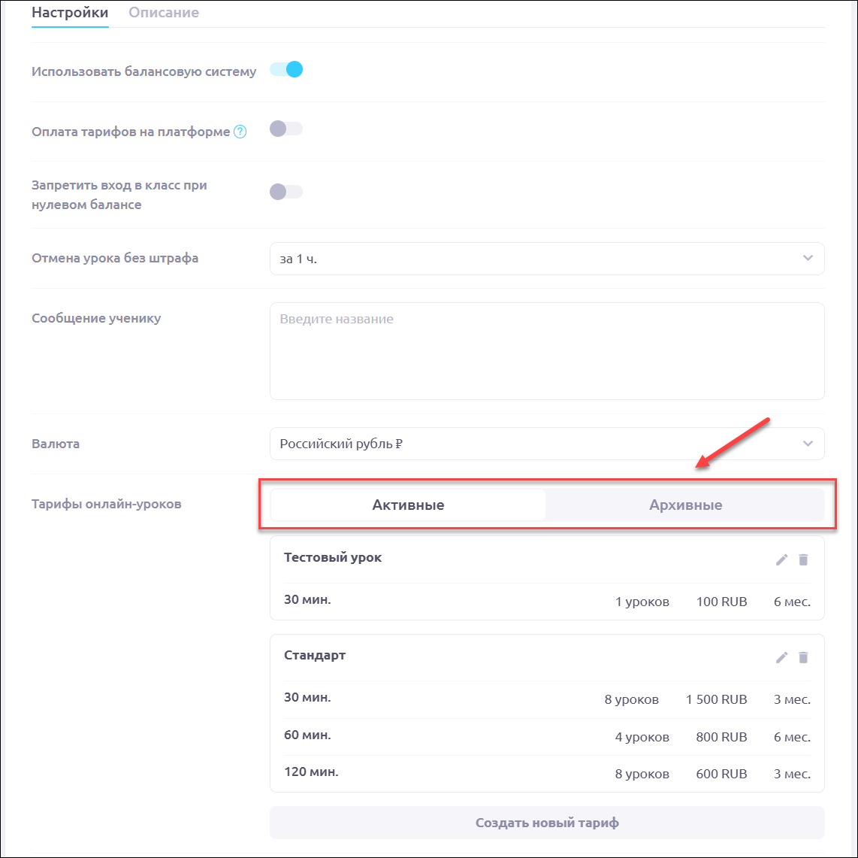This screenshot has height=858, width=858.
Task: Select Активные tariffs tab
Action: [x=408, y=505]
